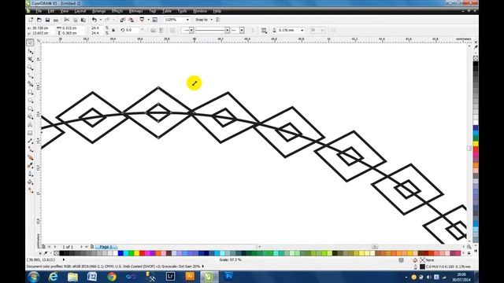The width and height of the screenshot is (504, 283).
Task: Select the Polygon tool
Action: click(30, 108)
